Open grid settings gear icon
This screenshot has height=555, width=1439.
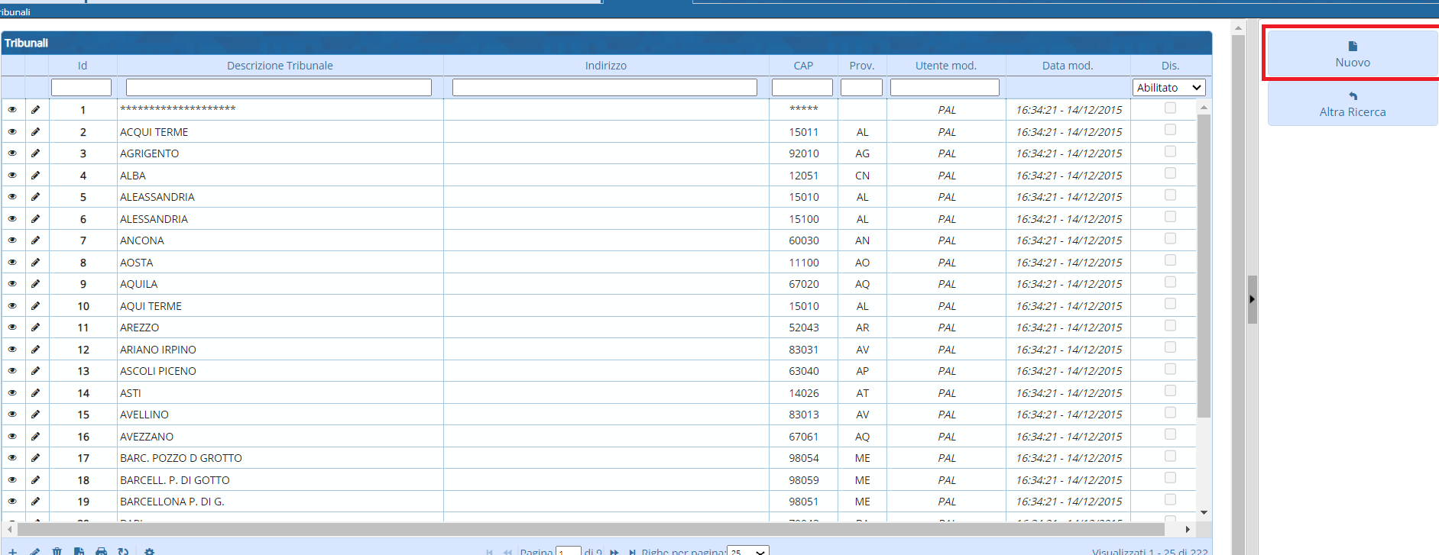[x=149, y=551]
